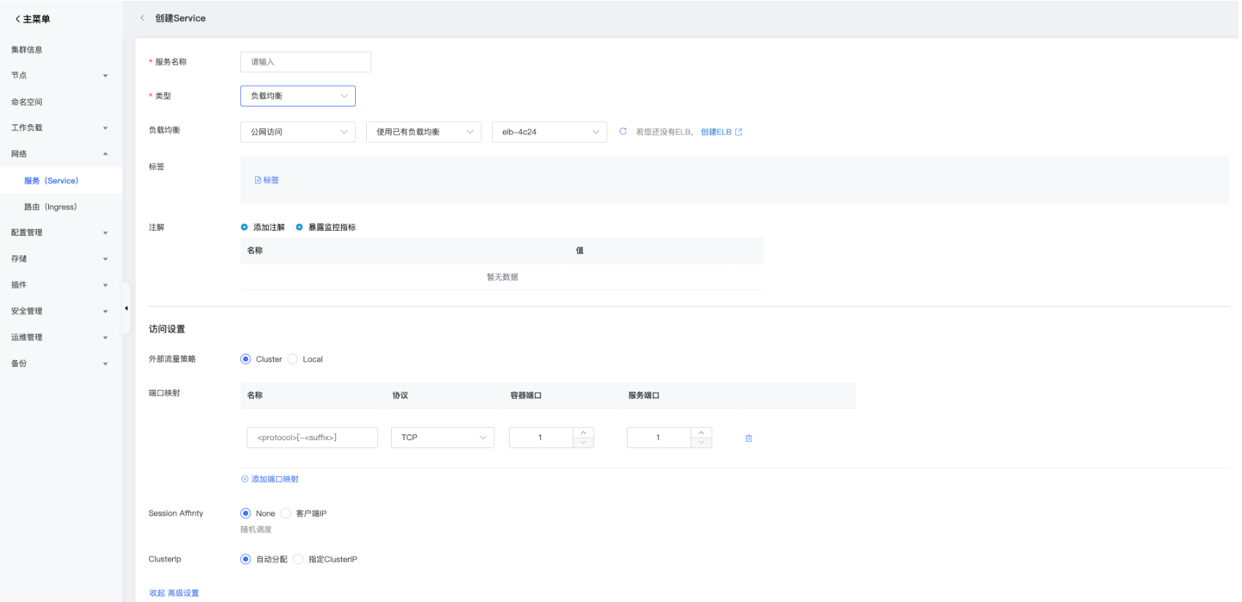Click the 访问设置 section heading
Viewport: 1242px width, 602px height.
[167, 330]
